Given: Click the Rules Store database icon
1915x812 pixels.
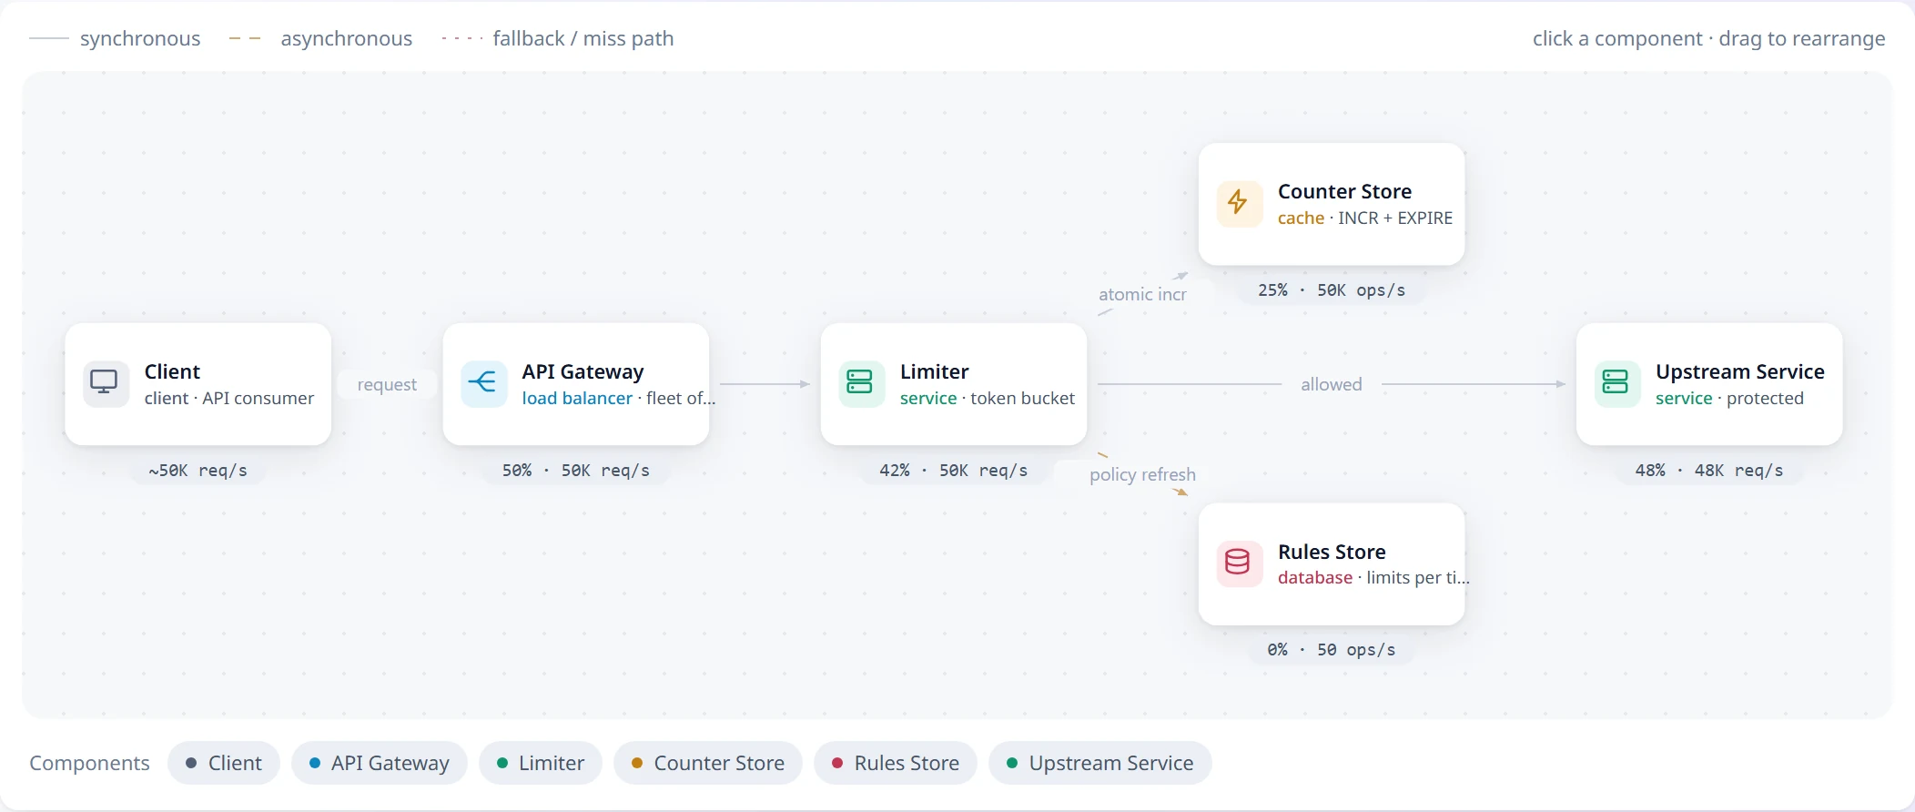Looking at the screenshot, I should [1239, 563].
